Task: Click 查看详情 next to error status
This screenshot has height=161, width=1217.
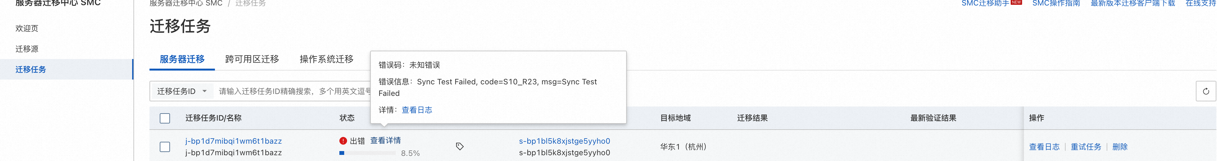Action: coord(385,141)
